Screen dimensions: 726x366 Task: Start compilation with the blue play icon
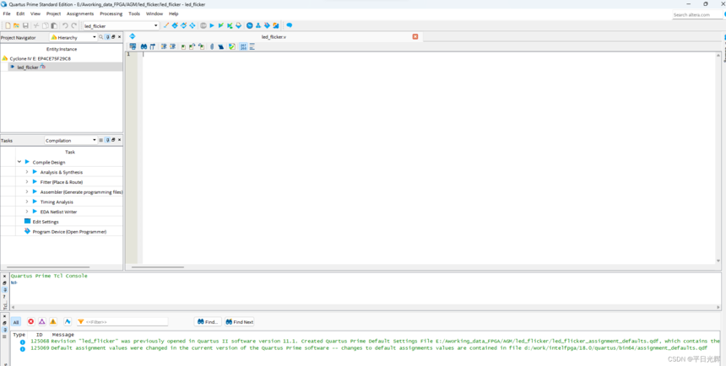pos(212,25)
